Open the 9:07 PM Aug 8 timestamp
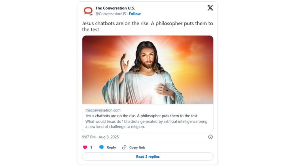Screen dimensions: 295x166 [100, 137]
